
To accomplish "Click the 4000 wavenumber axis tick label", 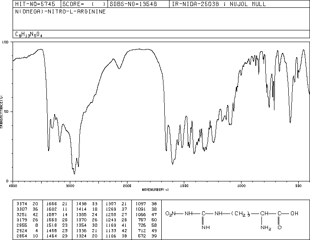I will coord(13,186).
